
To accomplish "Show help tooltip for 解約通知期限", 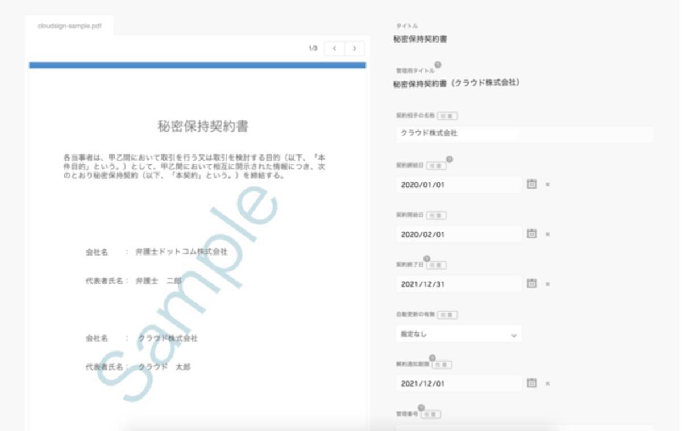I will pos(432,358).
